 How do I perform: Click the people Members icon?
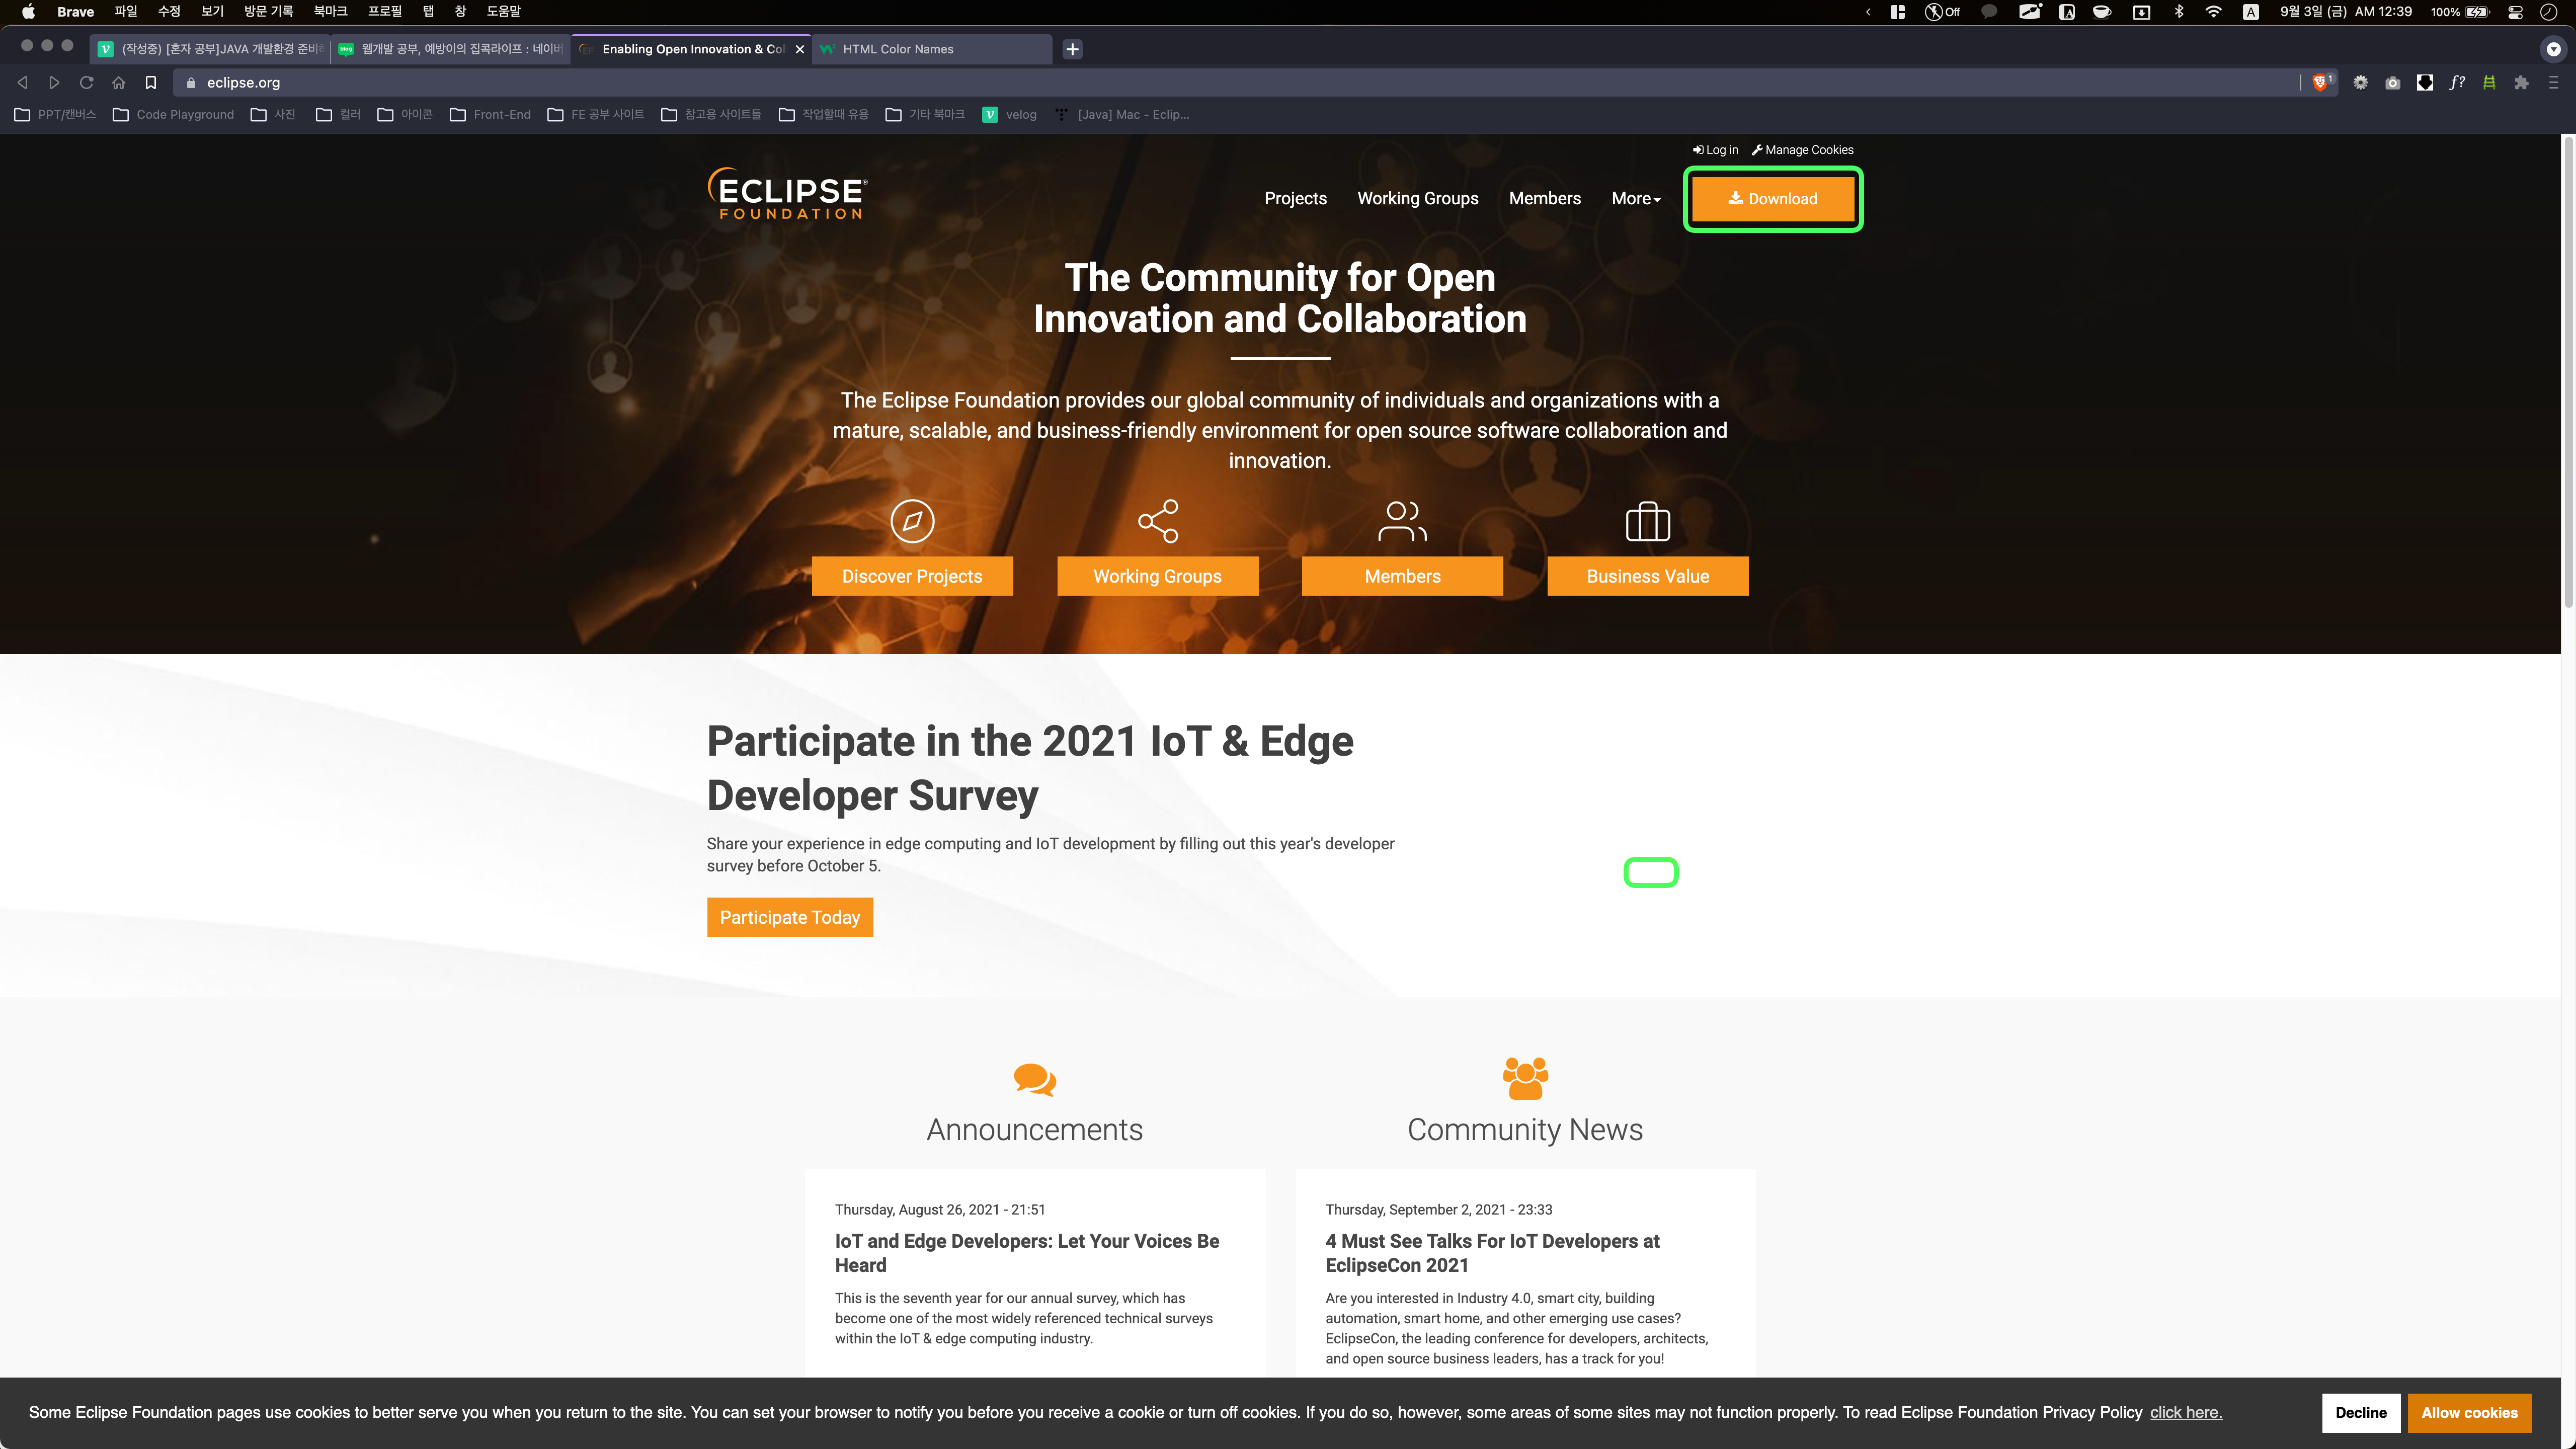pyautogui.click(x=1402, y=521)
